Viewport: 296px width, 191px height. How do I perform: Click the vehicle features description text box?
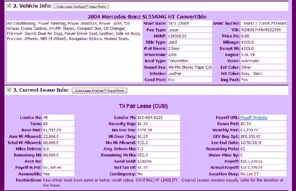point(75,51)
